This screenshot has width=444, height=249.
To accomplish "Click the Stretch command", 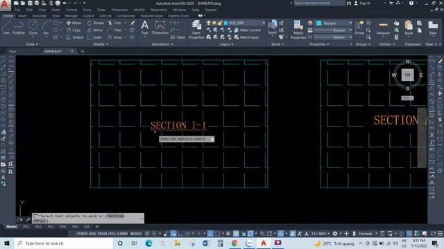I will (x=75, y=37).
